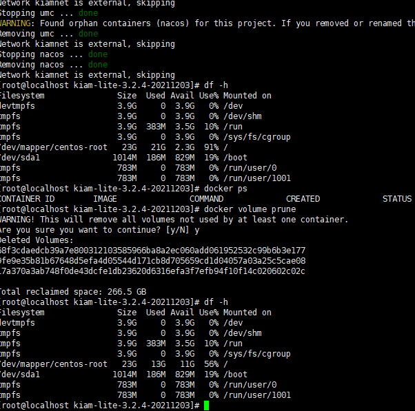Screen dimensions: 415x411
Task: Click green 'done' after 'Removing nacos'
Action: [x=98, y=65]
